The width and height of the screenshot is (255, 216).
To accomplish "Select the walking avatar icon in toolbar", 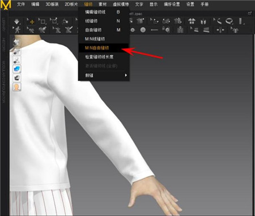I will 17,30.
